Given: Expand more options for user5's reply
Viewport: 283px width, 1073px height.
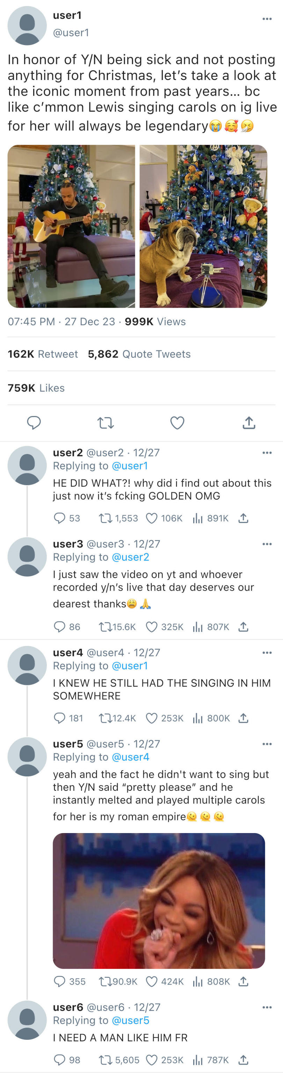Looking at the screenshot, I should pos(267,744).
